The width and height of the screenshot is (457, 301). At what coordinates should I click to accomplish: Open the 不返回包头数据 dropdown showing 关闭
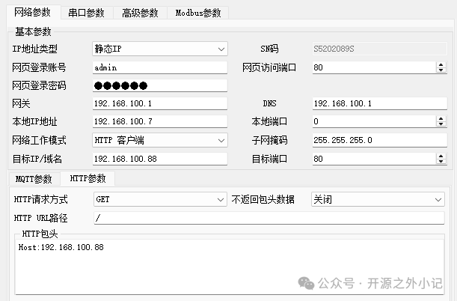(x=378, y=199)
